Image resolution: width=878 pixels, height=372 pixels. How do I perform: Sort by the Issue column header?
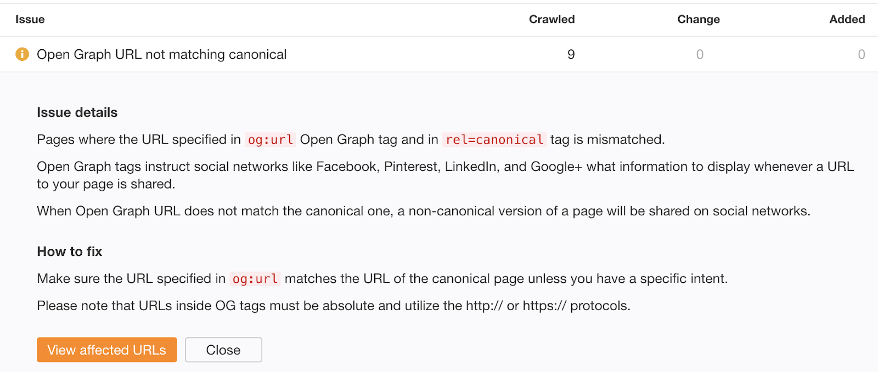[x=30, y=19]
